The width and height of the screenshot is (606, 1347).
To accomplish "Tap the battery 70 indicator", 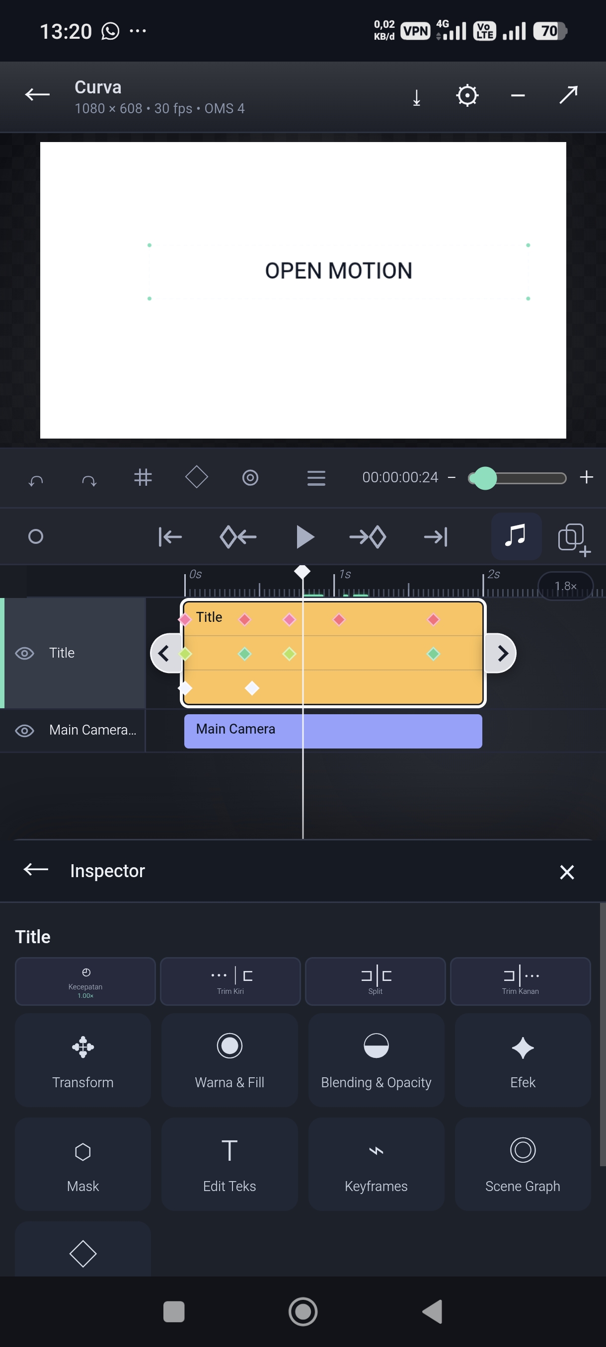I will (x=550, y=31).
